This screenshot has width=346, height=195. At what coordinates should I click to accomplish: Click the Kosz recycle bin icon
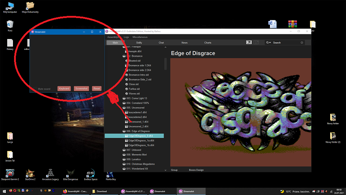point(10,26)
